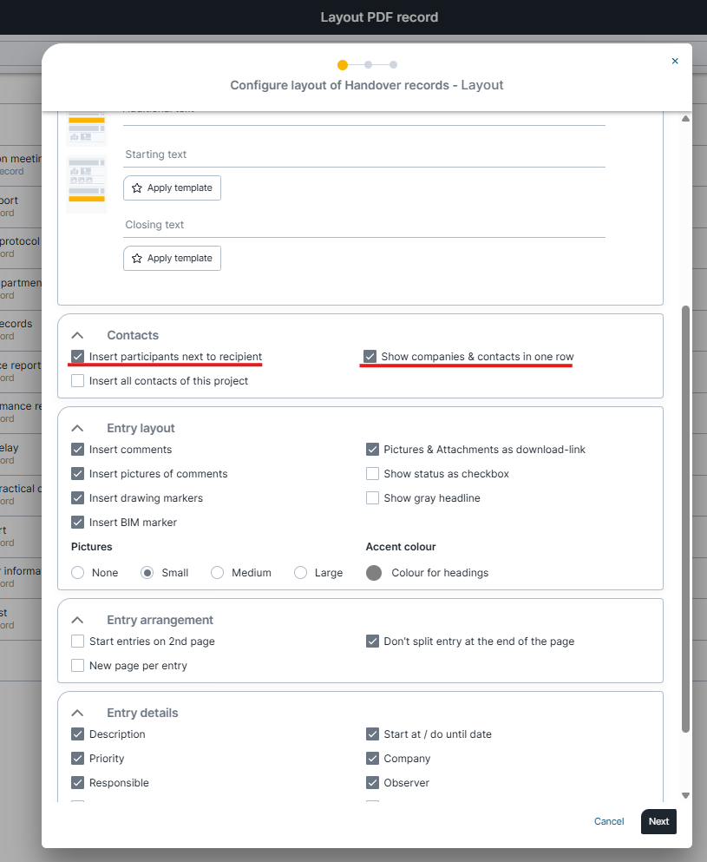Click the last wizard step dot
This screenshot has width=707, height=862.
pos(393,64)
